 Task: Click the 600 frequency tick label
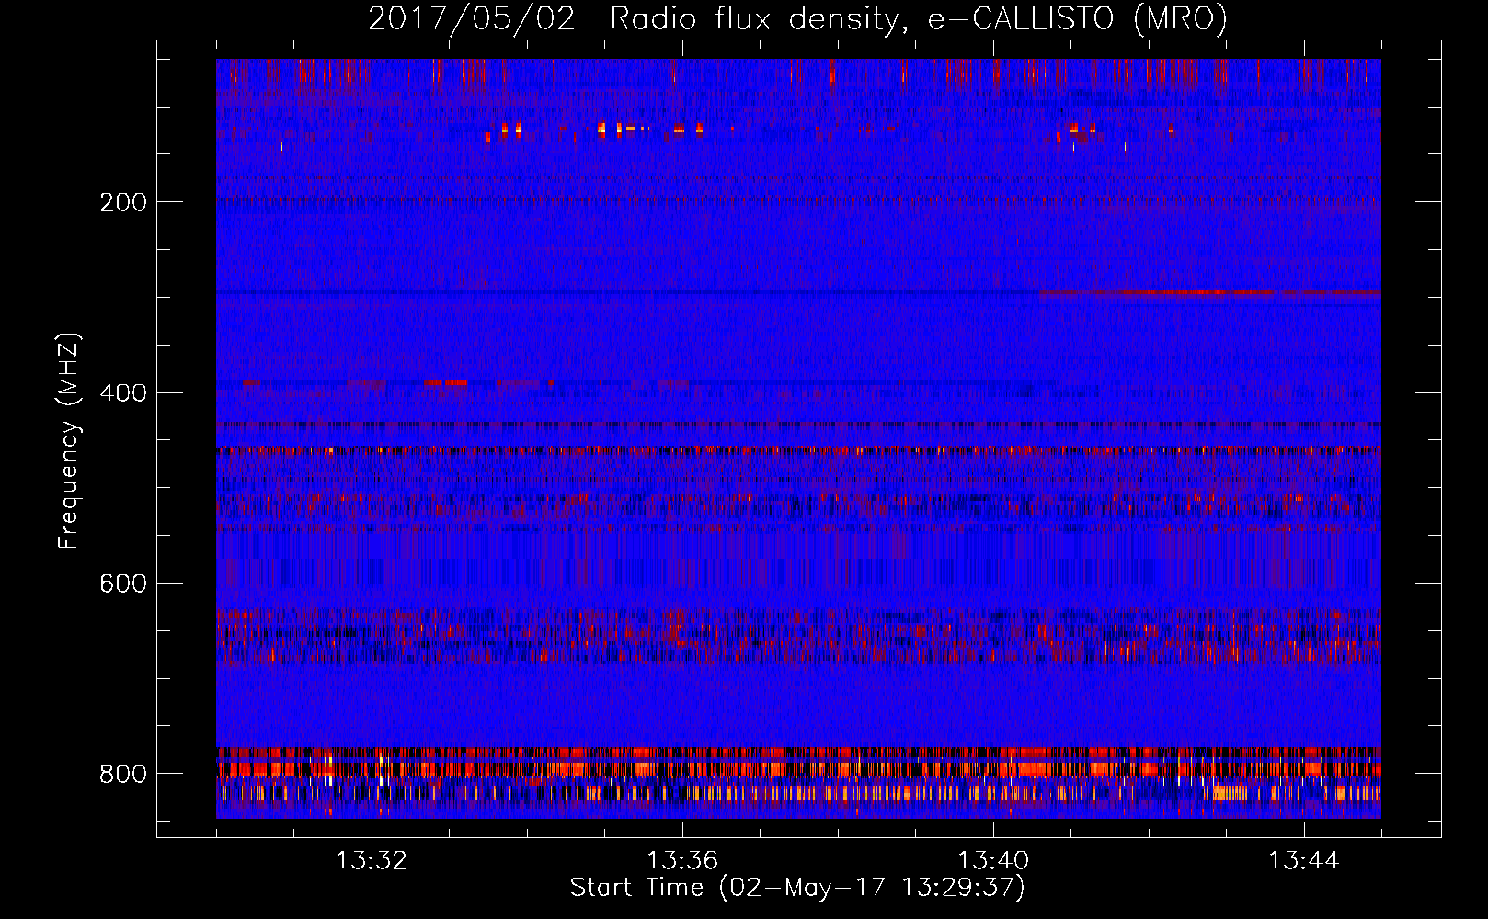tap(122, 584)
